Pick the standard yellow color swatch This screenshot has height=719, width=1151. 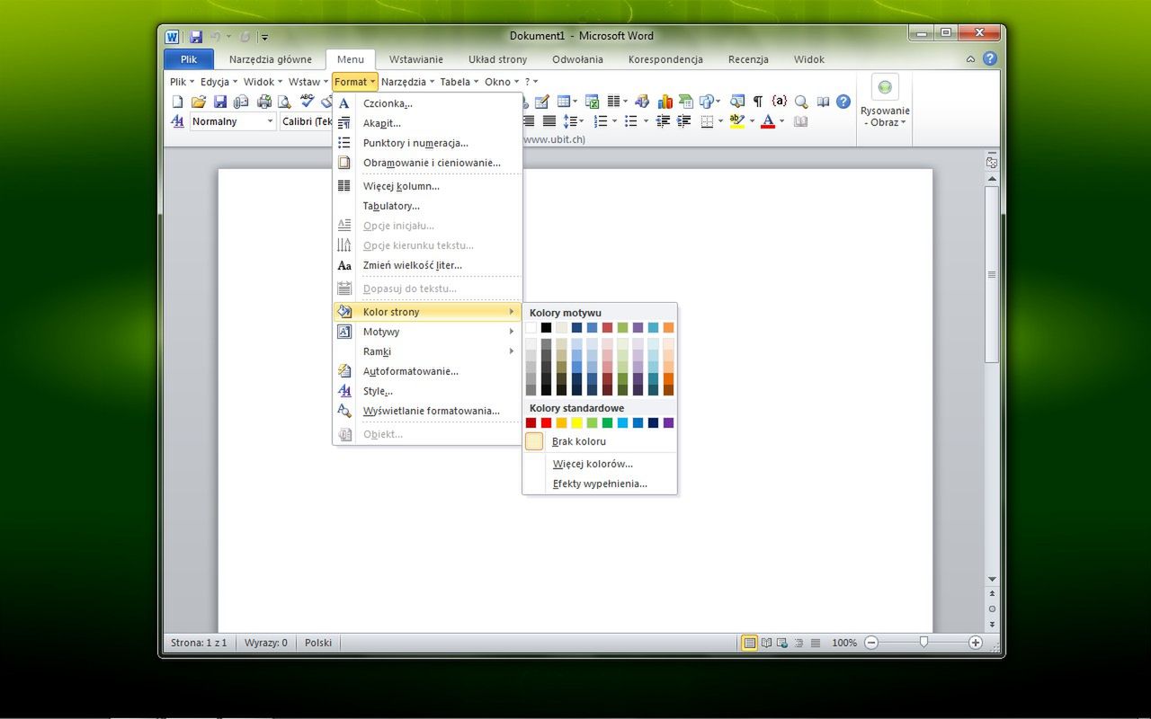pyautogui.click(x=576, y=423)
